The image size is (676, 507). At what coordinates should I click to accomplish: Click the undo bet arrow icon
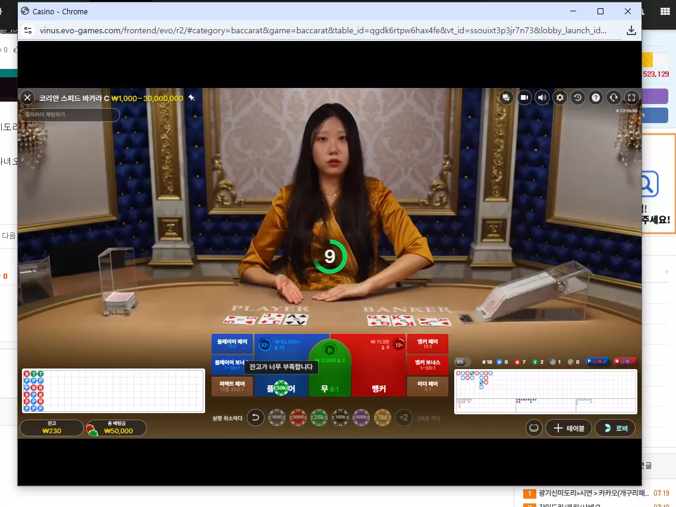255,417
